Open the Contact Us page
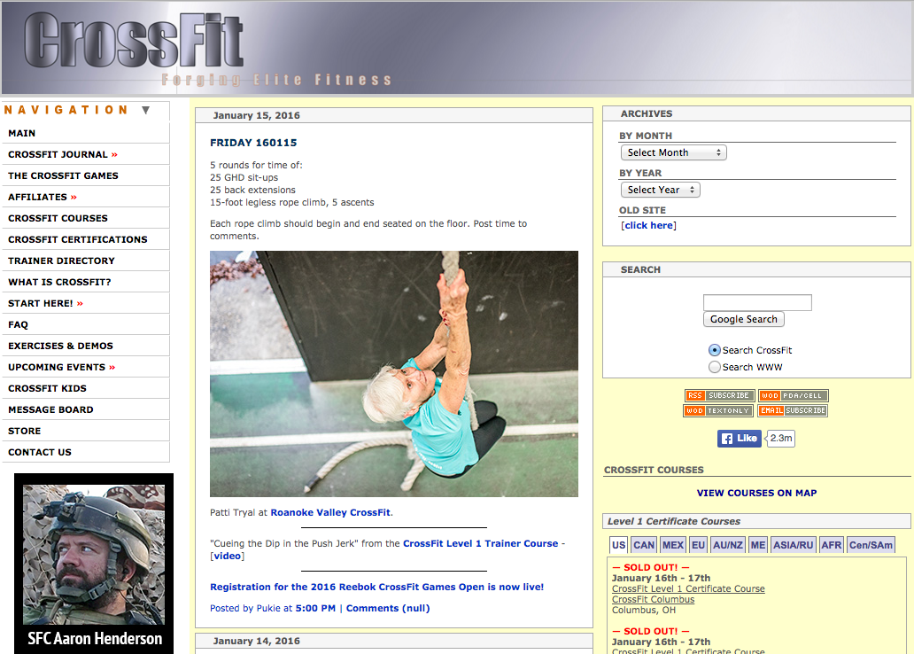 coord(86,453)
